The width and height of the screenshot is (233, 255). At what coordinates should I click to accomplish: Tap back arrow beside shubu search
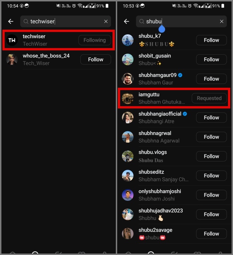pyautogui.click(x=126, y=21)
